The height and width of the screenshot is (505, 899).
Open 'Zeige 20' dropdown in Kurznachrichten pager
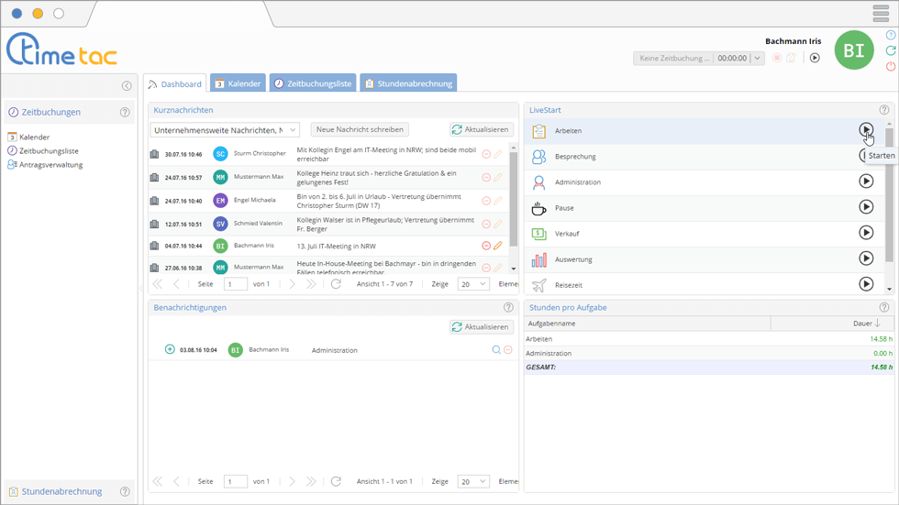click(x=473, y=284)
